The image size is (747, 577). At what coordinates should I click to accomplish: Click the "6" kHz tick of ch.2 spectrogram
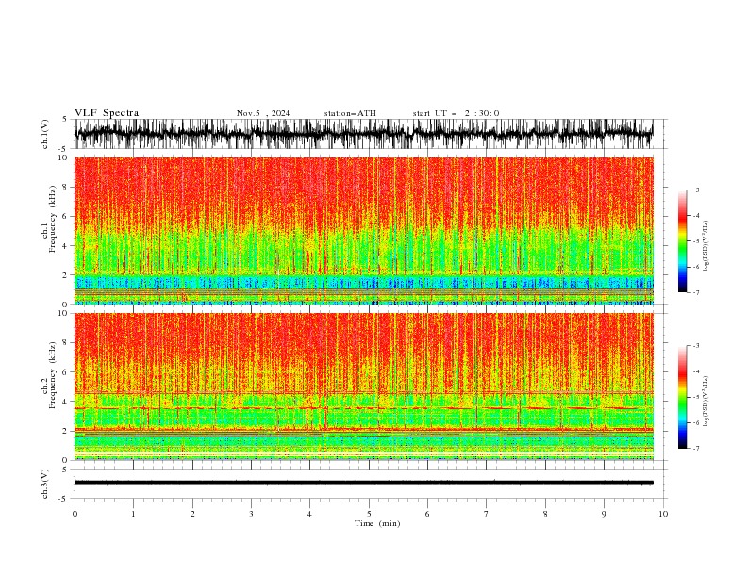click(x=65, y=372)
